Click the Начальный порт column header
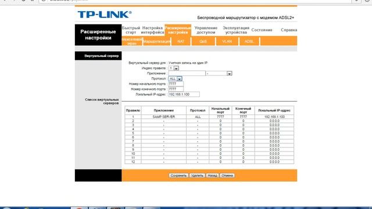Screen dimensions: 372x209 (220, 110)
